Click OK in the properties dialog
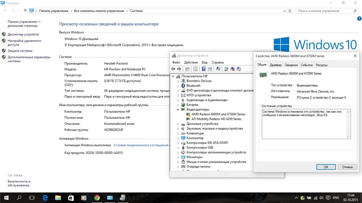 pos(326,167)
